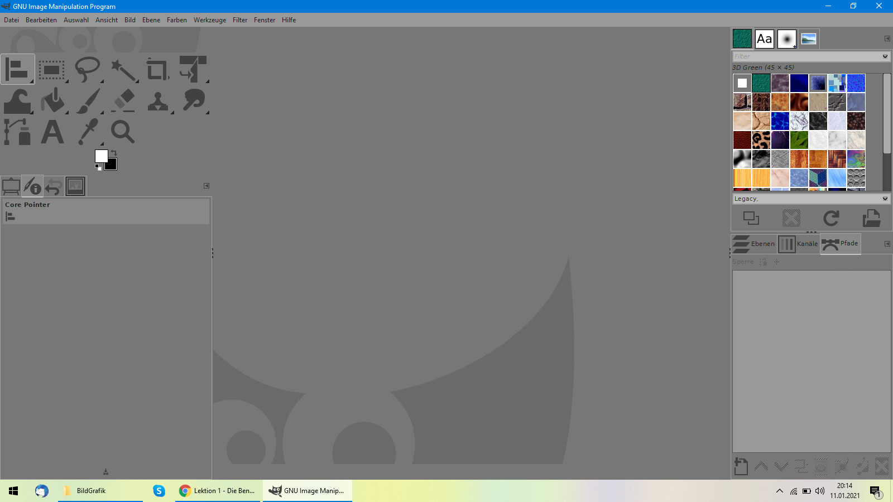Select the leopard spot pattern thumbnail
893x502 pixels.
(x=761, y=140)
